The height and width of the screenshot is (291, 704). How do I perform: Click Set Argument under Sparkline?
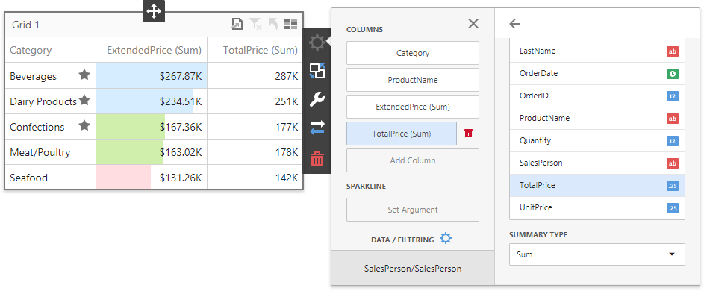click(413, 210)
